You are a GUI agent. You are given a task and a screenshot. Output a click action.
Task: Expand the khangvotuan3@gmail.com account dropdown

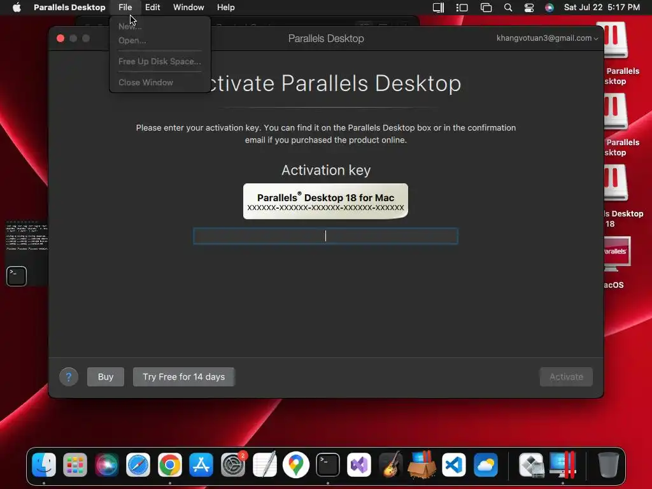click(547, 38)
